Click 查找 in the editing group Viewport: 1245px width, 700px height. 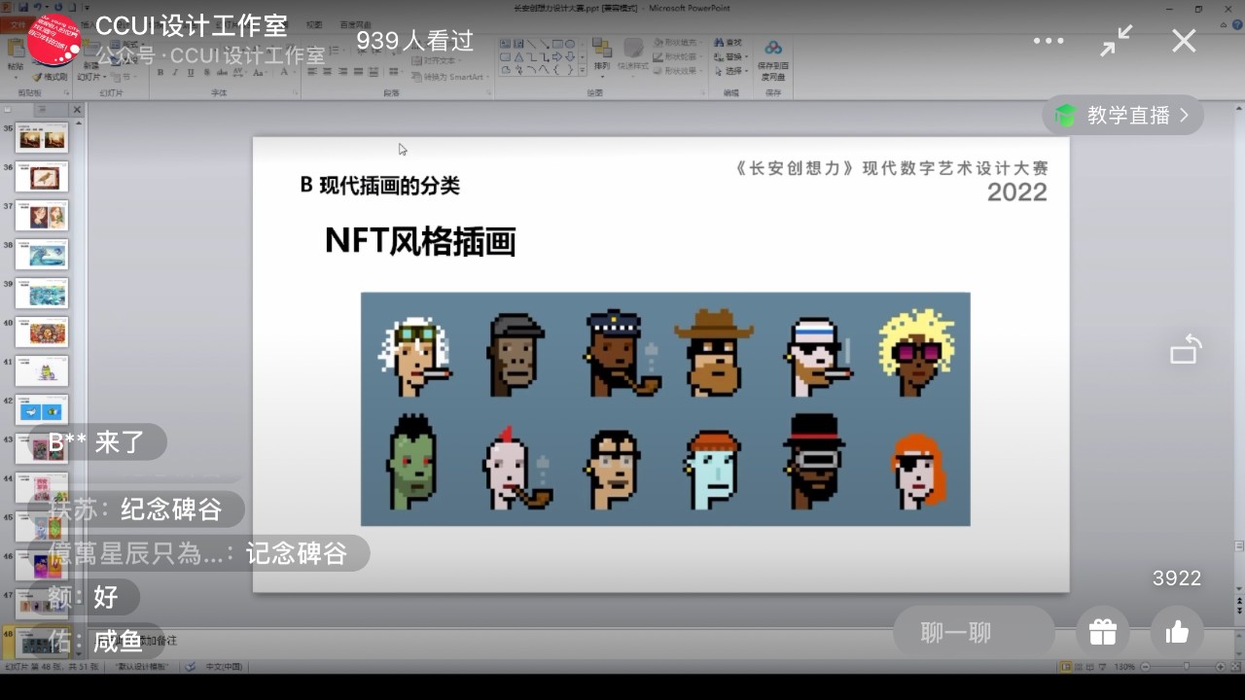[729, 43]
